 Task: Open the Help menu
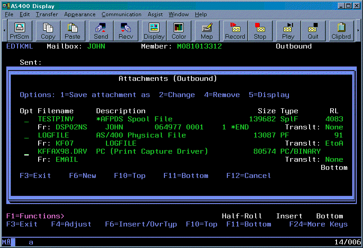(x=201, y=14)
